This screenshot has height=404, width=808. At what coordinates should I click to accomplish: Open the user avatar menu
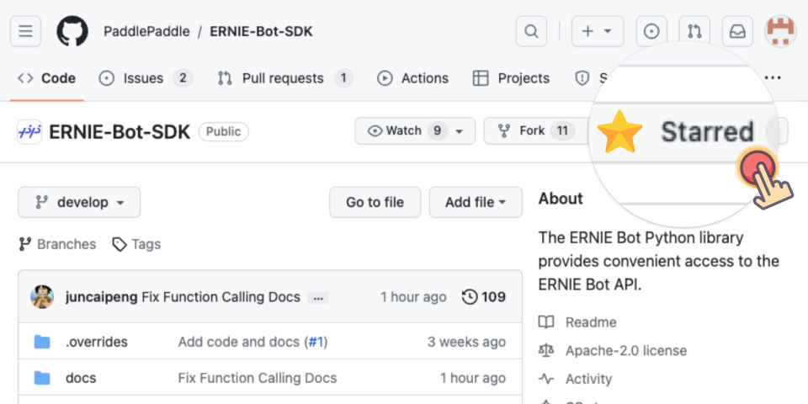pyautogui.click(x=780, y=31)
